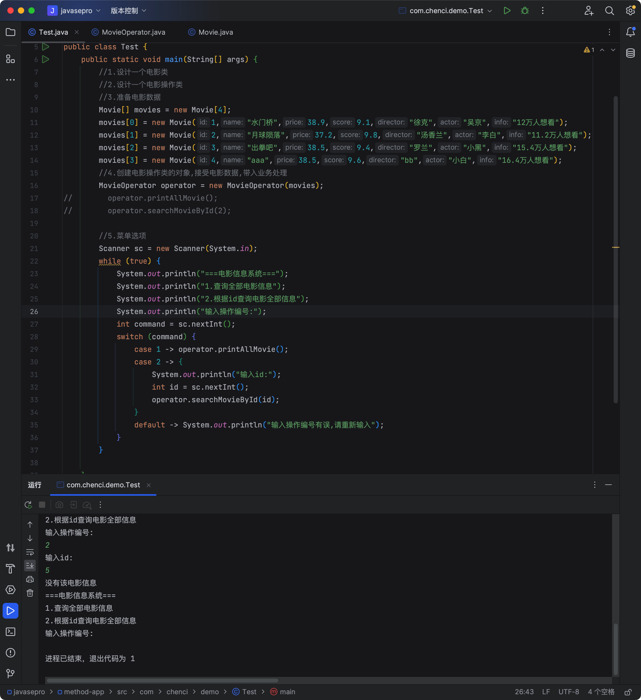This screenshot has width=641, height=700.
Task: Toggle read-only lock in status bar
Action: pyautogui.click(x=628, y=692)
